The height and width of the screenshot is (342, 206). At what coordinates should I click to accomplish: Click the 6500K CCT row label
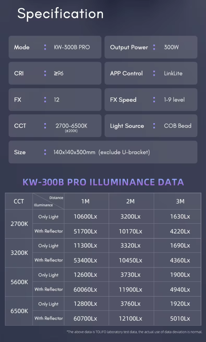19,311
